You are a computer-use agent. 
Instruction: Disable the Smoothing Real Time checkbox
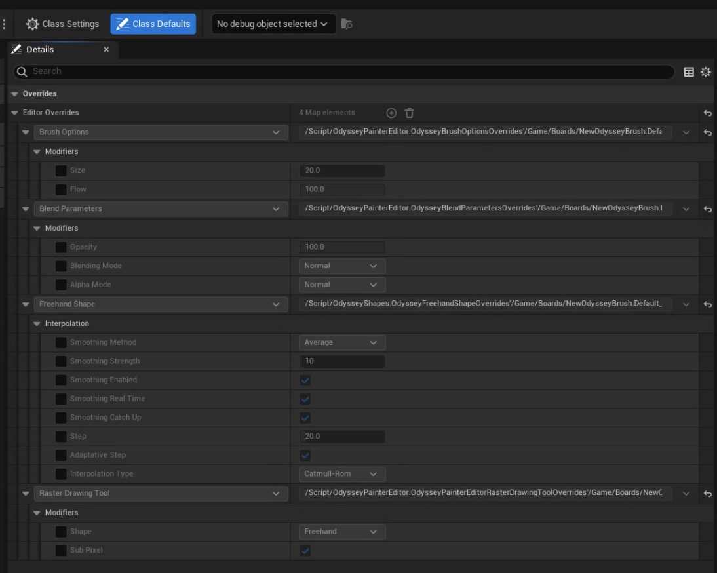(305, 398)
